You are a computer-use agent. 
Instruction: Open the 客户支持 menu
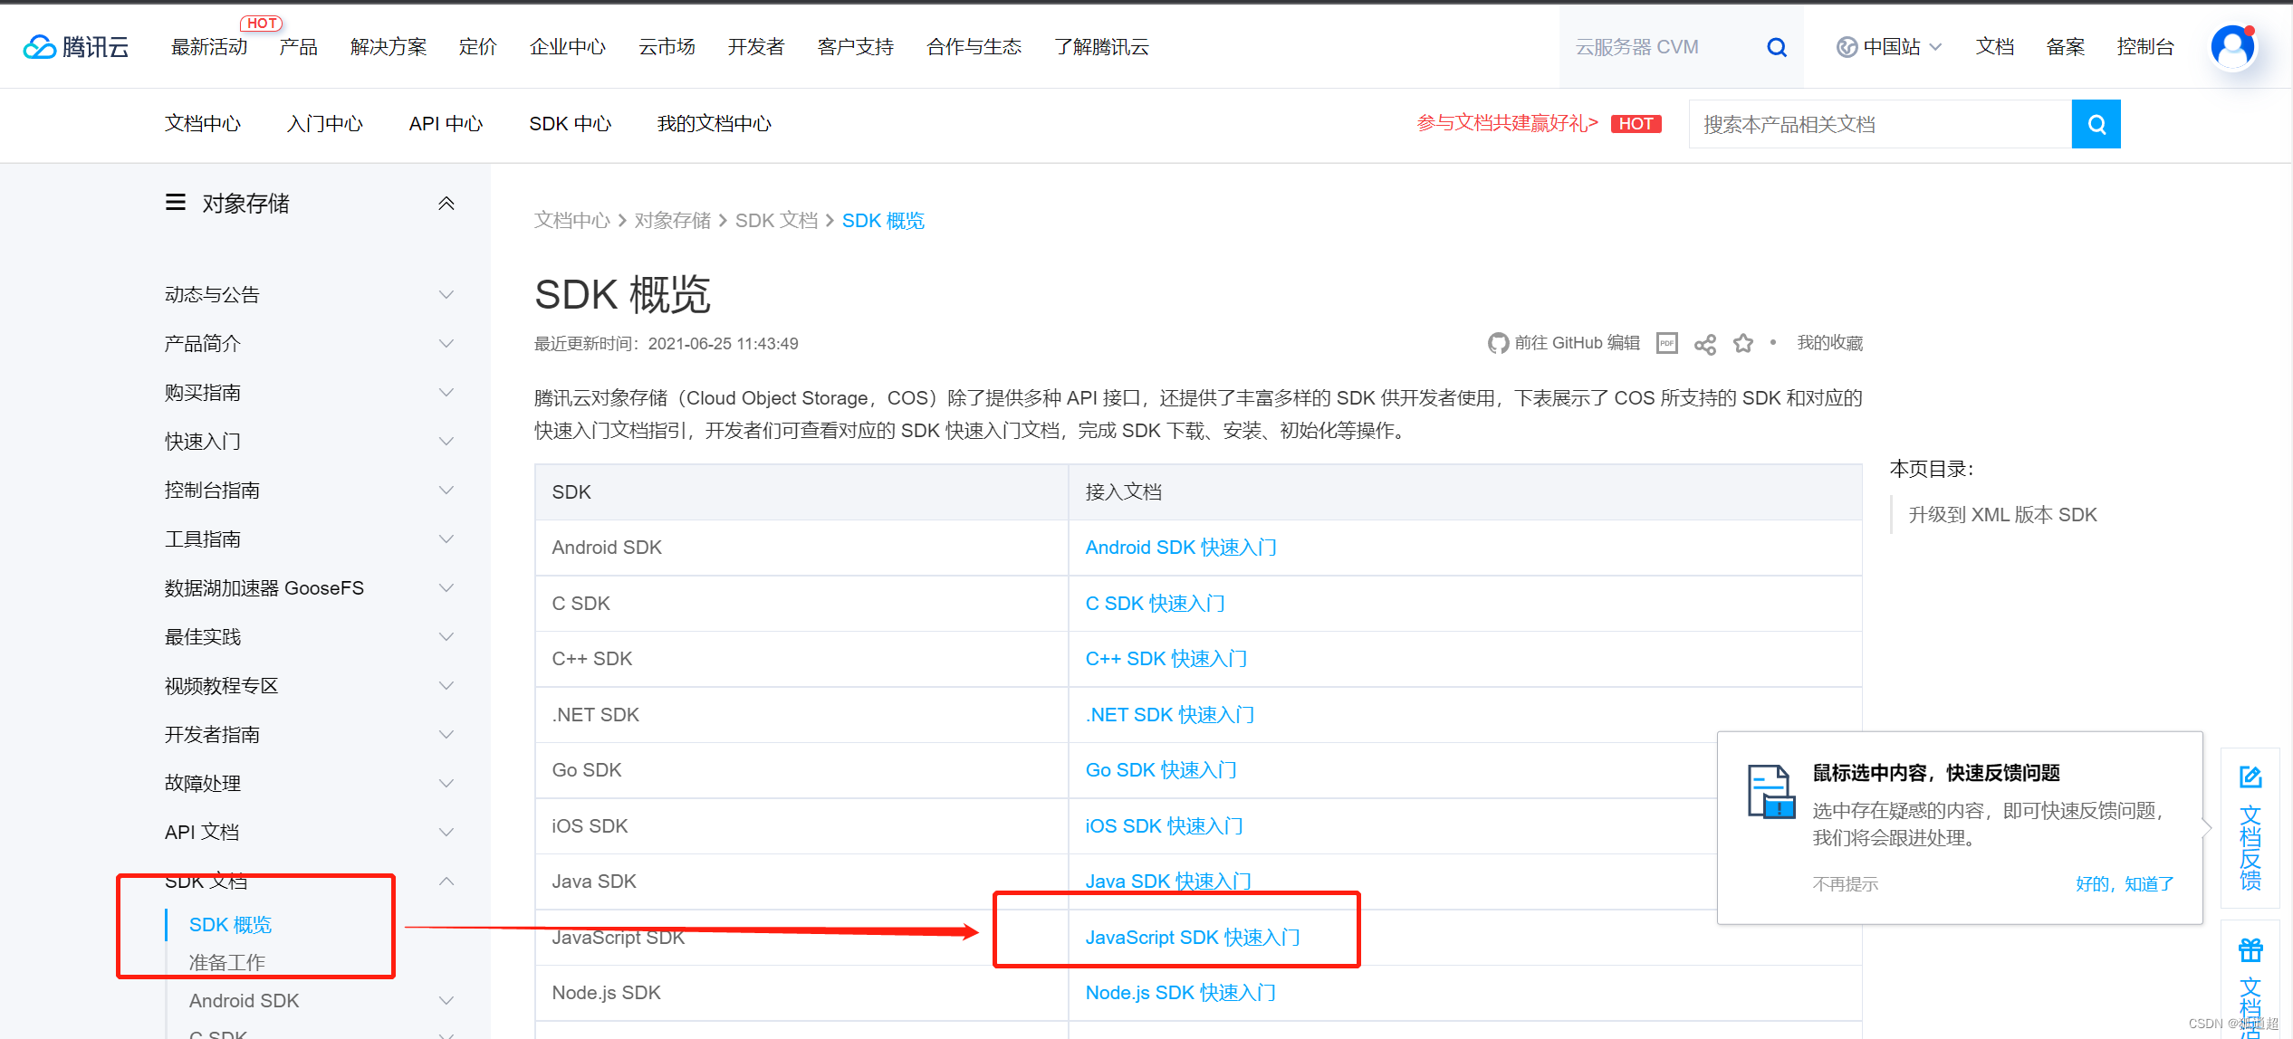(856, 47)
